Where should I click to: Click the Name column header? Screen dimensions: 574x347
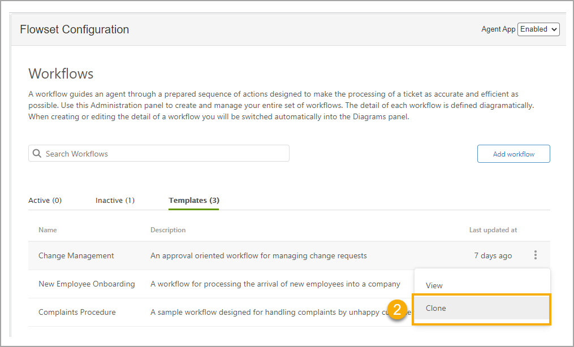[x=48, y=230]
